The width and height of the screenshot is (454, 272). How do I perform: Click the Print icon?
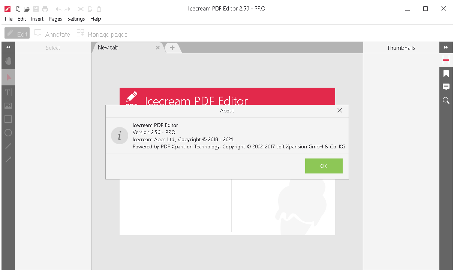coord(45,9)
